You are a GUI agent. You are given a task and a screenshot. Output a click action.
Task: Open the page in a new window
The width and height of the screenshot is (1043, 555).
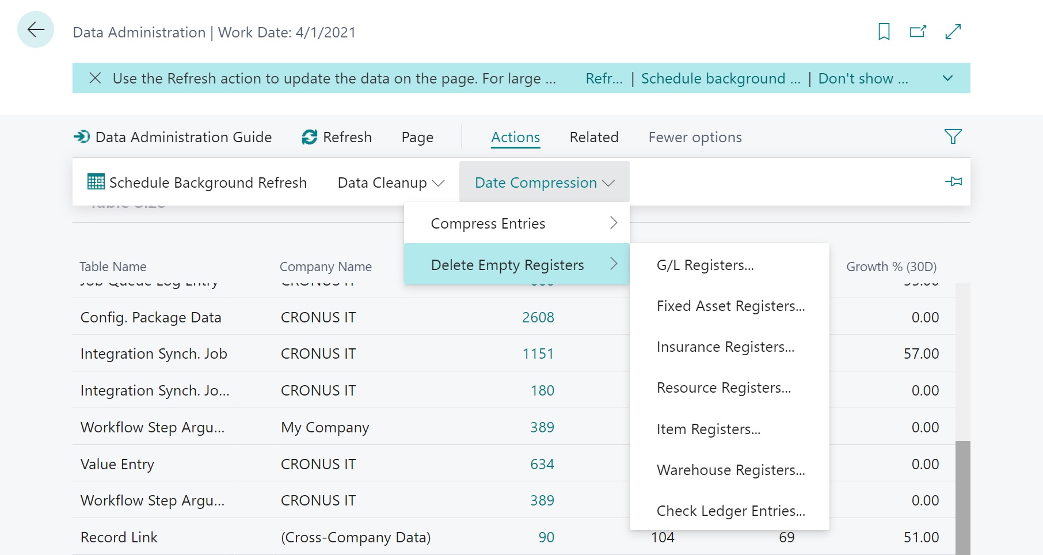(919, 32)
